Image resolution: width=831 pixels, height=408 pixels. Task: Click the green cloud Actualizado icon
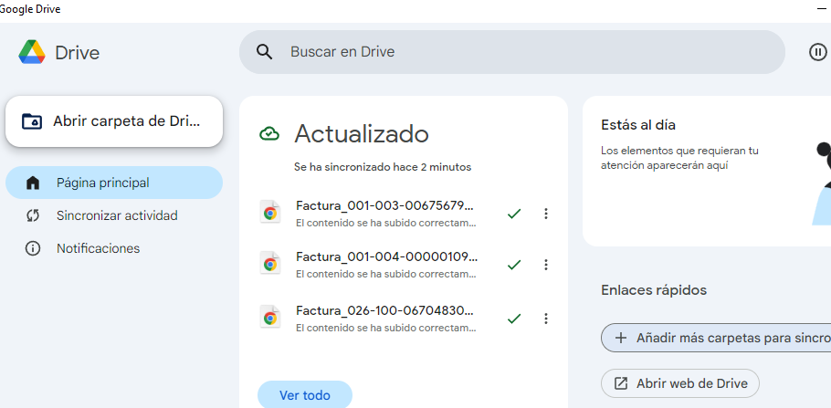click(269, 134)
